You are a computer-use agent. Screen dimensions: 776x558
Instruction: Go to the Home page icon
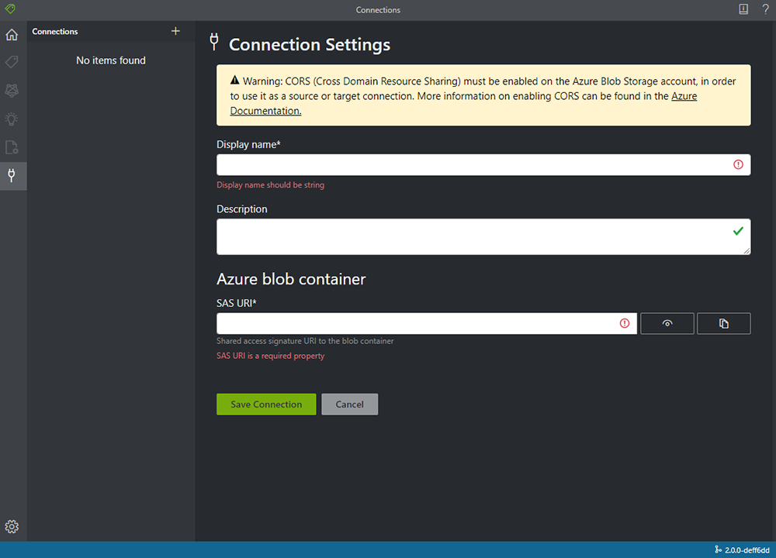point(12,35)
